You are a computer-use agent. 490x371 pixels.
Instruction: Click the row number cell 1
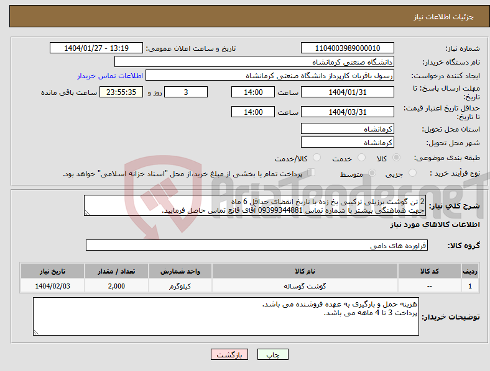[470, 286]
